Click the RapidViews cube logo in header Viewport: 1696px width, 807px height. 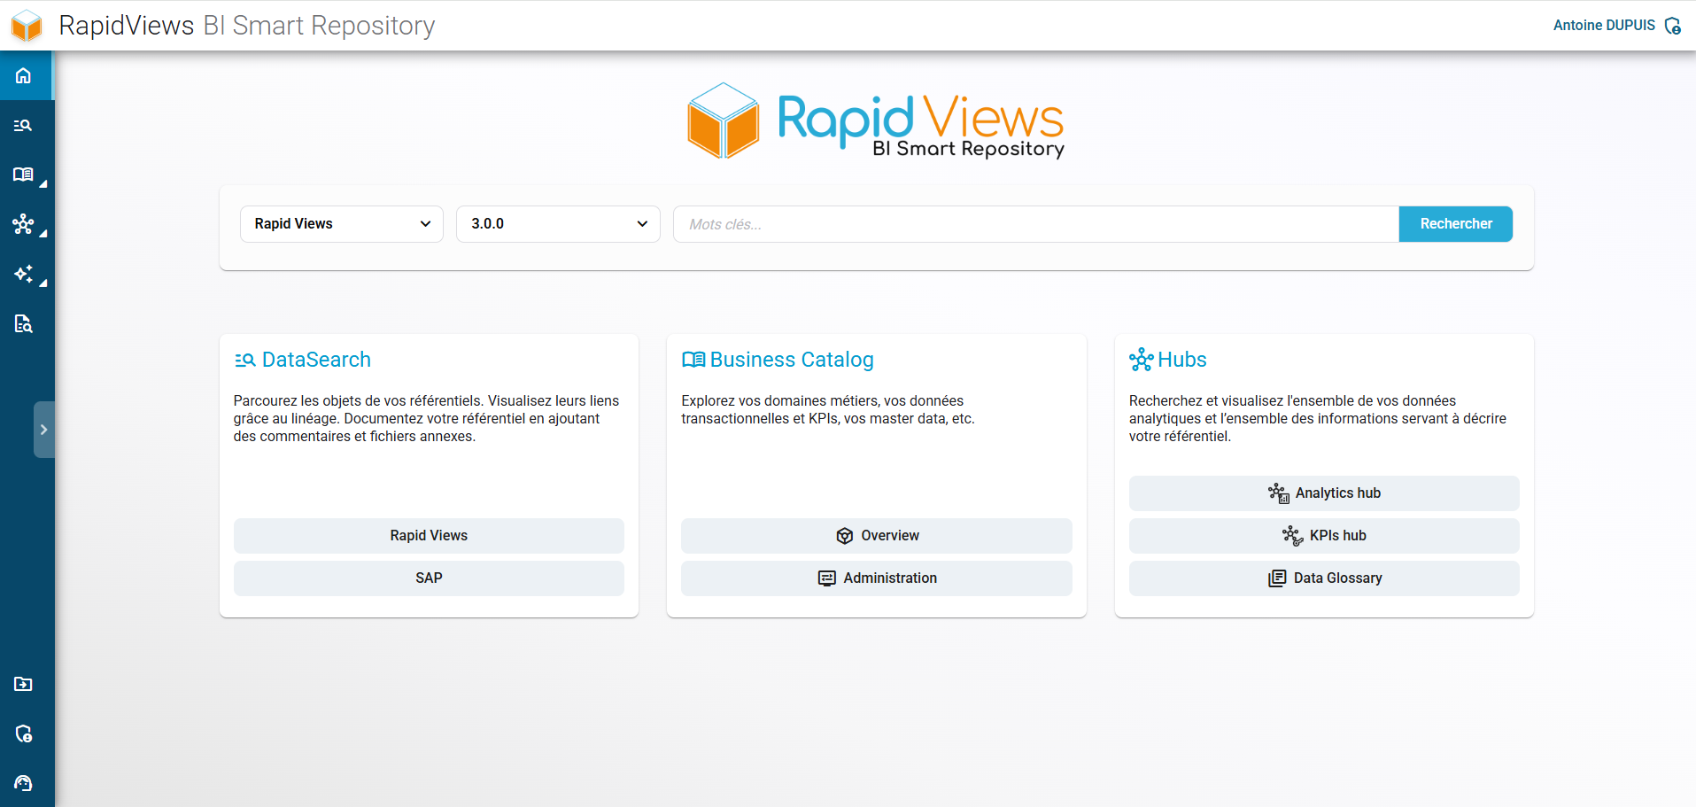click(27, 26)
